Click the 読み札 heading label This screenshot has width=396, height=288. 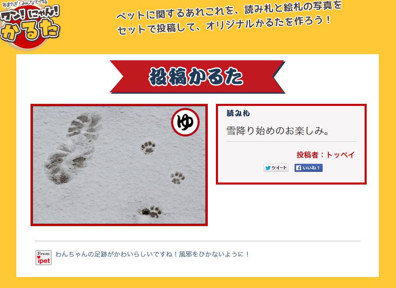click(238, 113)
